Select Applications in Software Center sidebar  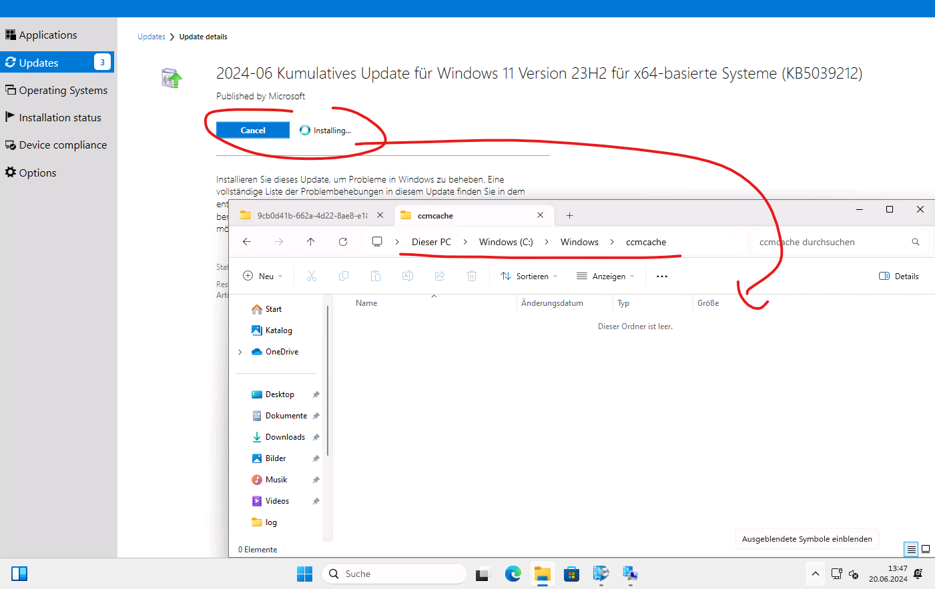[47, 35]
